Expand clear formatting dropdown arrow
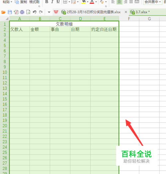166x174 pixels. (x=106, y=2)
